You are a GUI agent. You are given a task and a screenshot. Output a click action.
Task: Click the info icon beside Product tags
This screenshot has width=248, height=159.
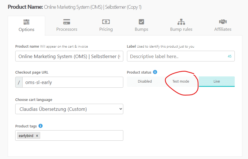(41, 126)
